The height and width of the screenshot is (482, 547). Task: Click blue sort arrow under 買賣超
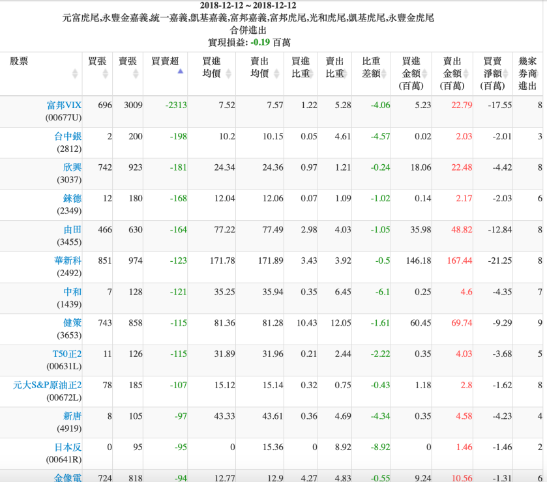pyautogui.click(x=181, y=71)
